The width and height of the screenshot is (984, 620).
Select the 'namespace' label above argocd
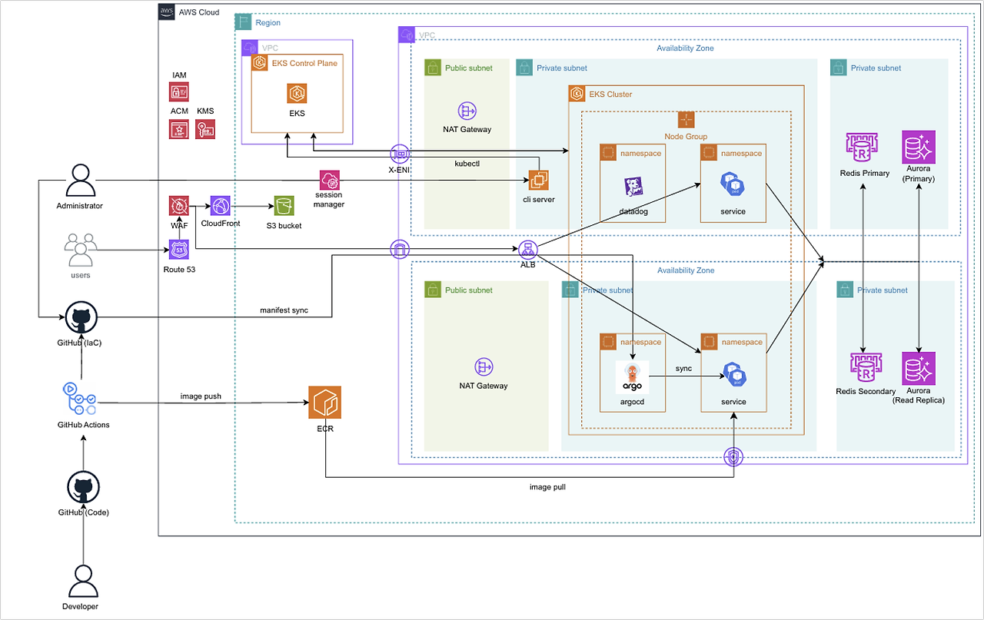(x=641, y=342)
